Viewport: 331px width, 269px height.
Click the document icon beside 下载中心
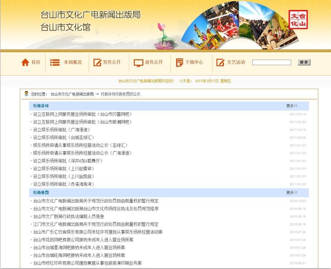coord(180,62)
